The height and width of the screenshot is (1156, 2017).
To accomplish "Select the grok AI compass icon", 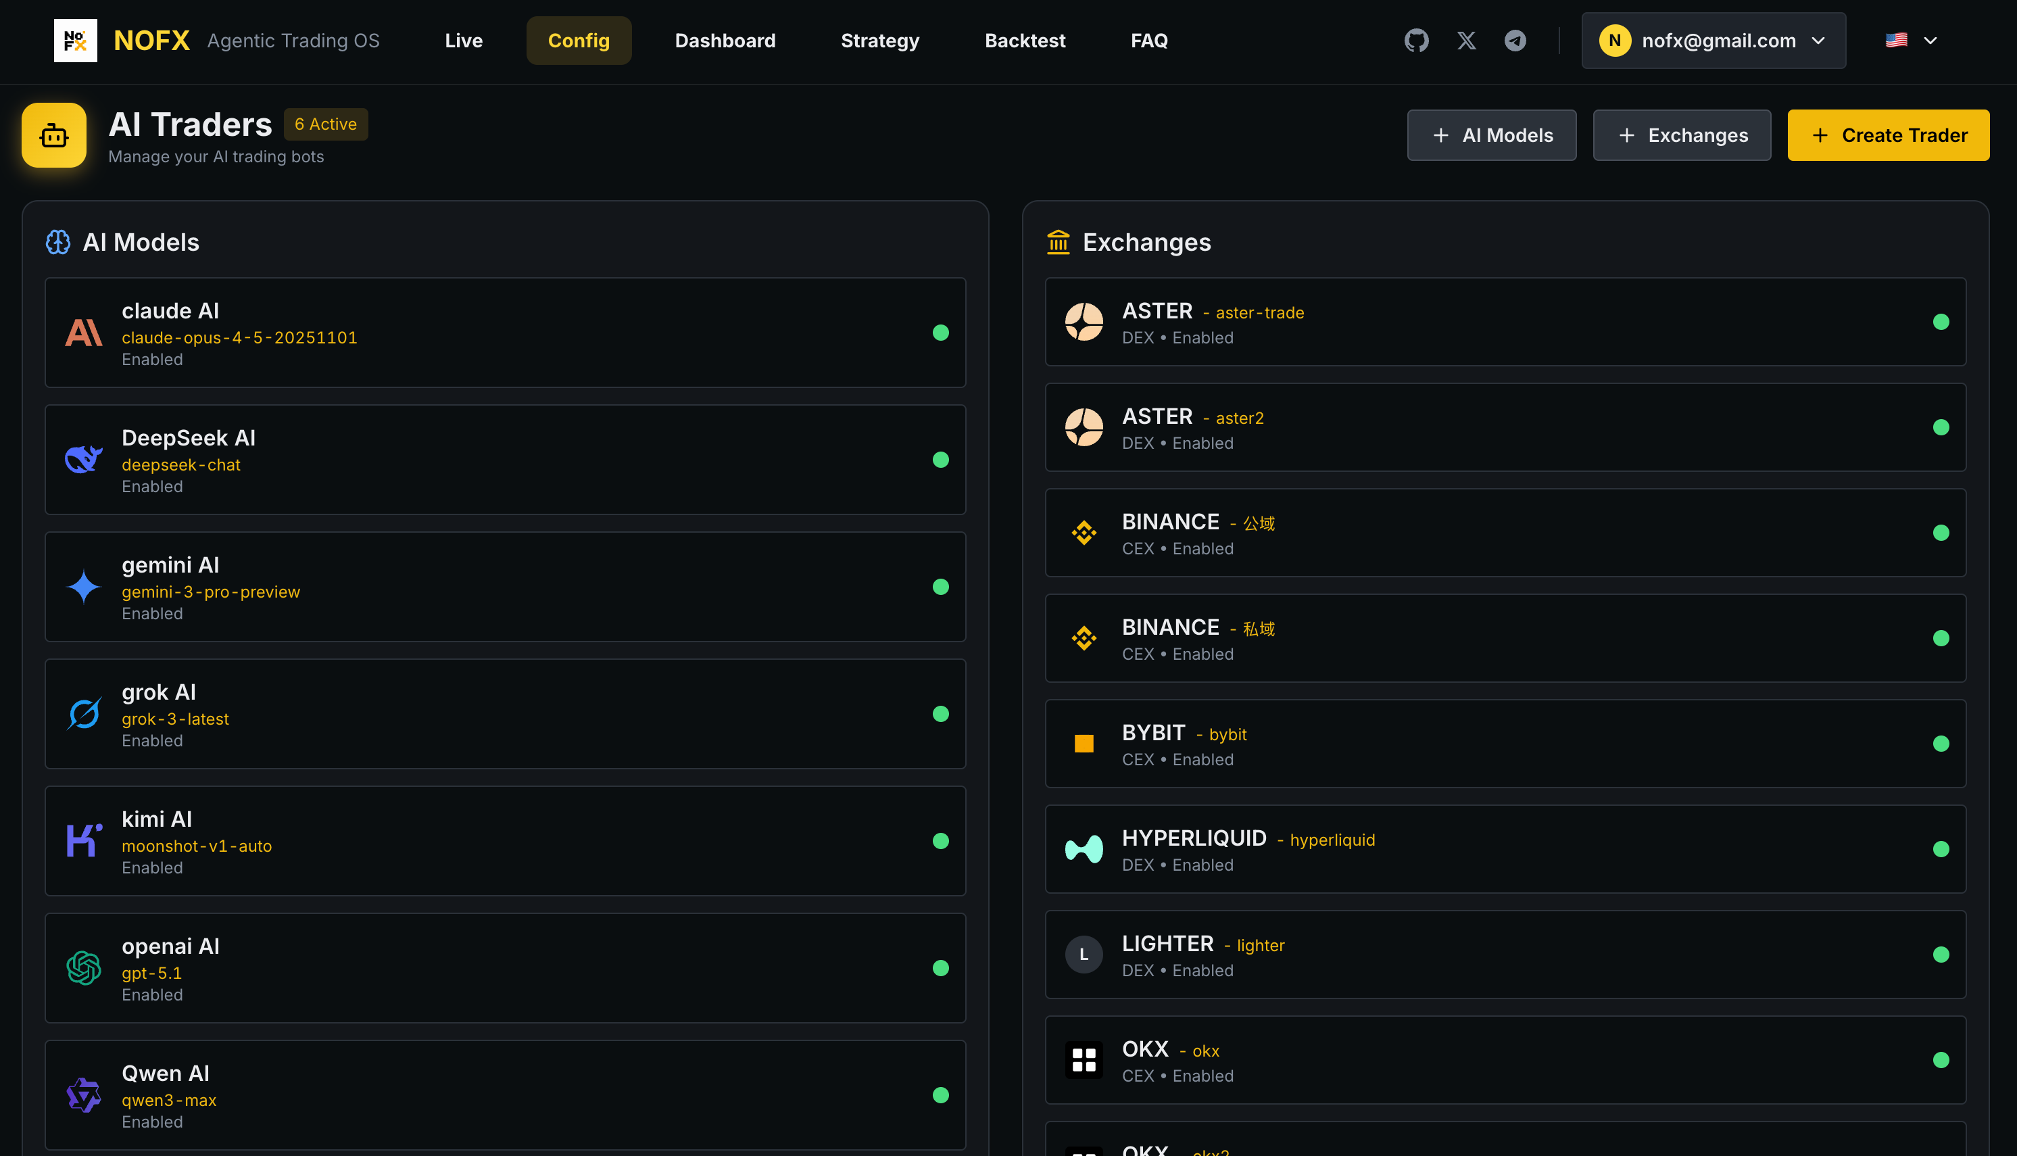I will click(x=83, y=714).
